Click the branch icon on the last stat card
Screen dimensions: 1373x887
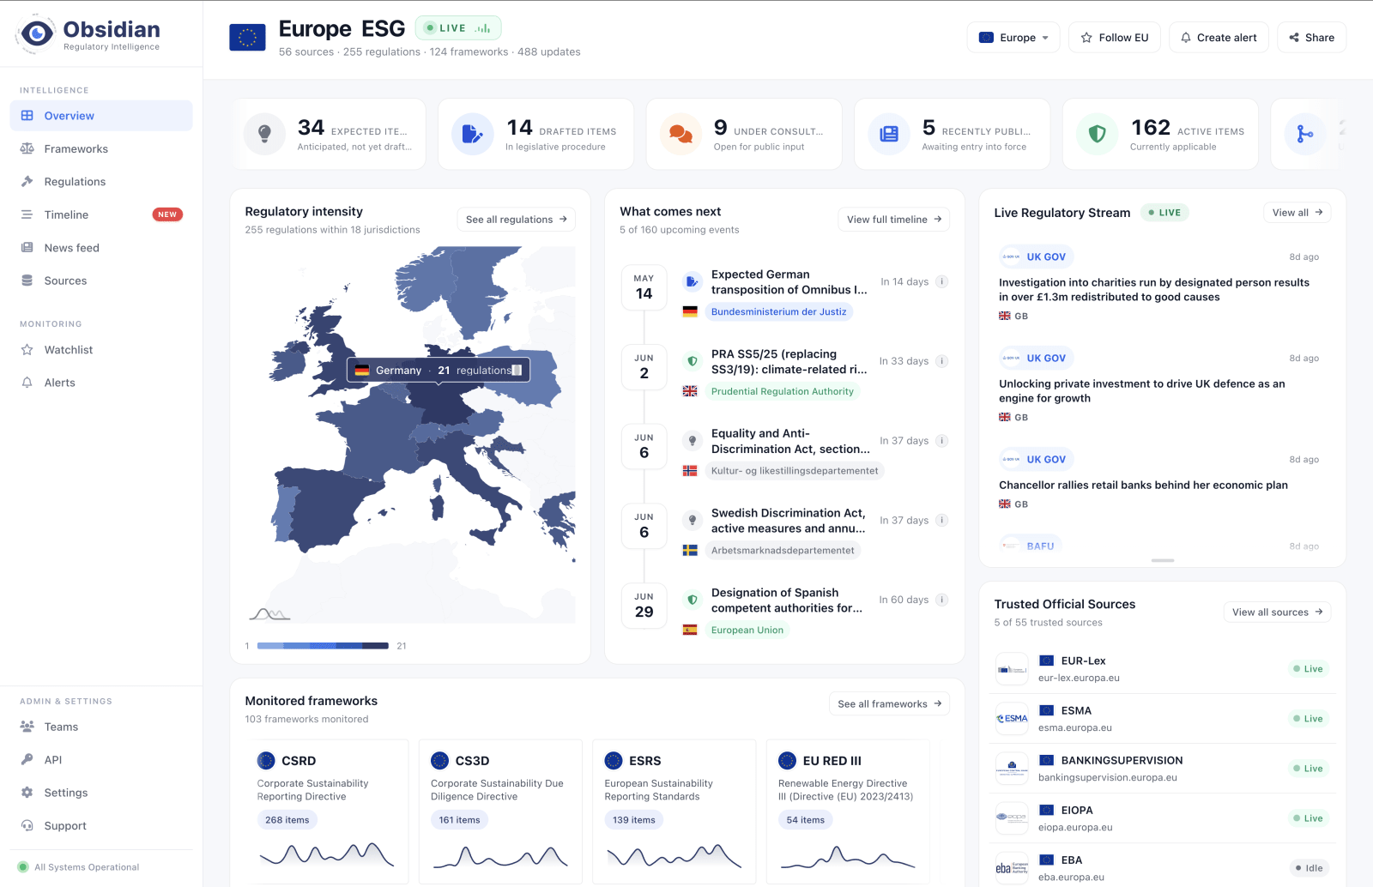[1305, 134]
